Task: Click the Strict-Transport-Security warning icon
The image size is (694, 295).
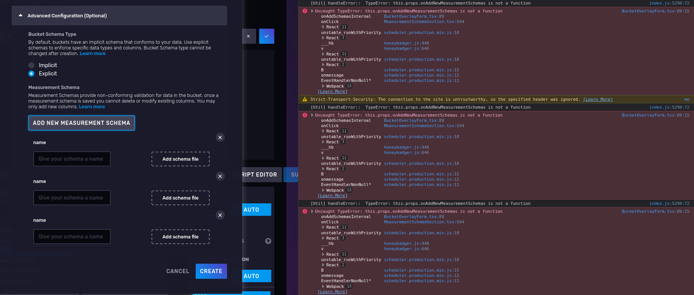Action: pos(305,99)
